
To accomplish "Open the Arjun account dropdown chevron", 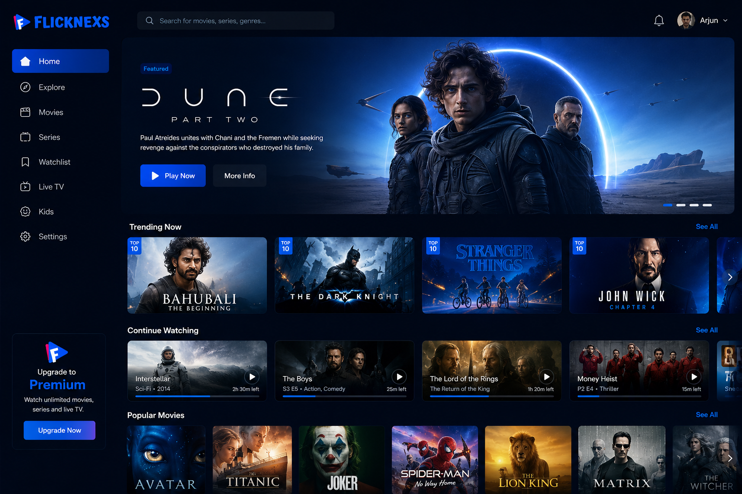I will tap(725, 21).
